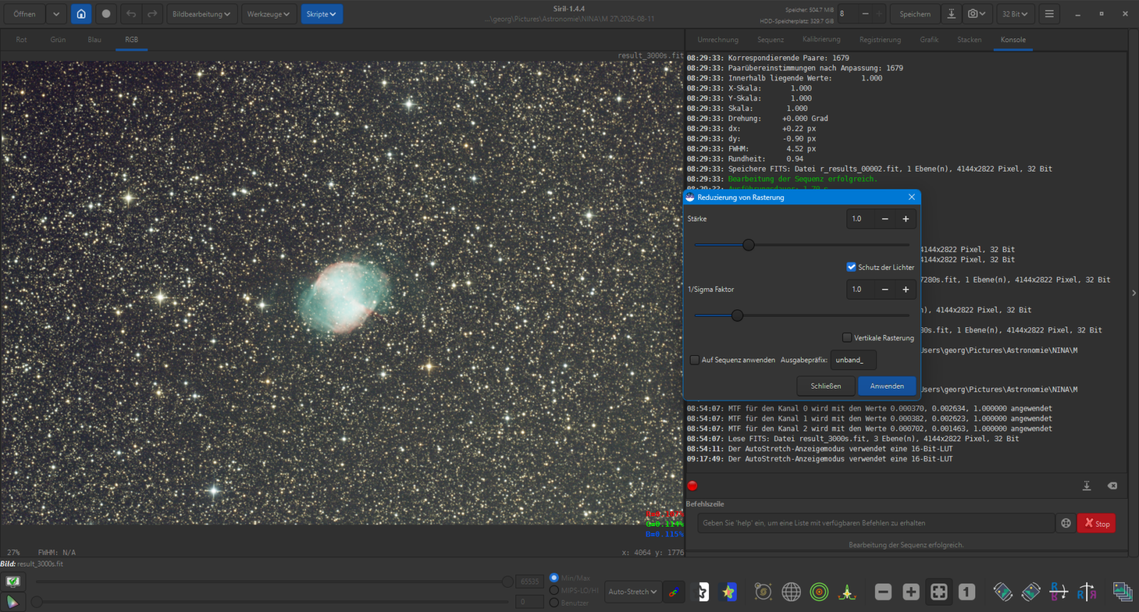Open the Skripte dropdown menu
The width and height of the screenshot is (1139, 612).
pyautogui.click(x=321, y=14)
